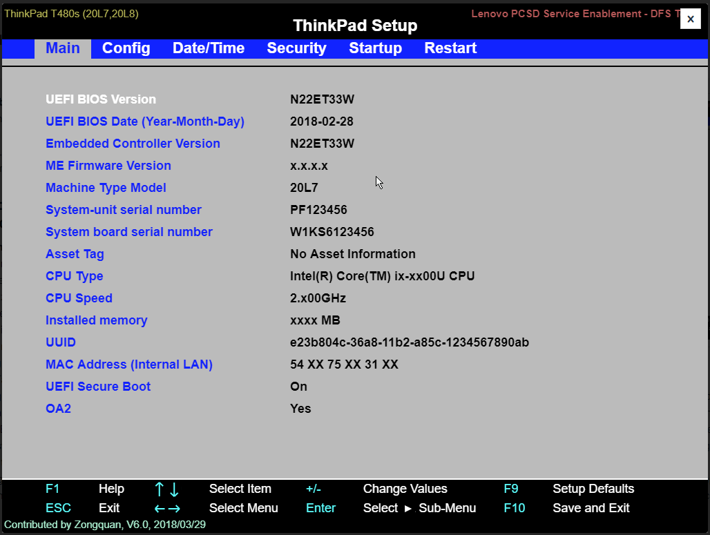The height and width of the screenshot is (535, 710).
Task: Click the ThinkPad T480s model title
Action: pos(72,14)
